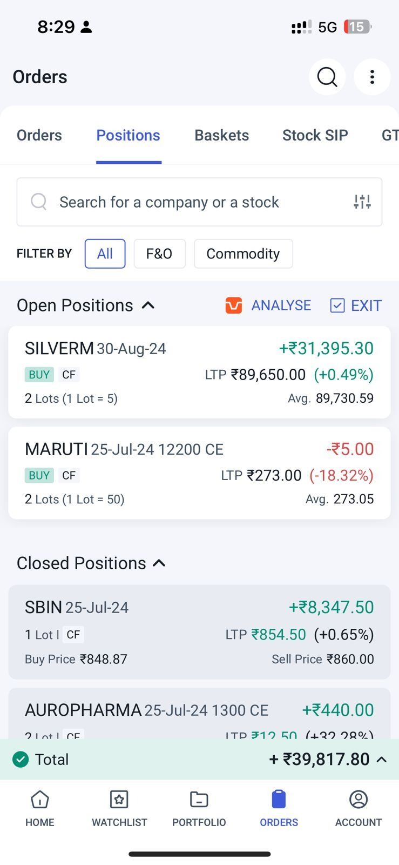Screen dimensions: 399x865
Task: Open Portfolio from bottom navigation
Action: click(199, 808)
